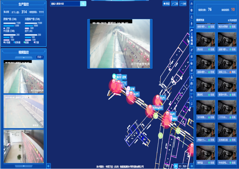Open the 图层 layers tool
The height and width of the screenshot is (169, 239).
tap(166, 4)
